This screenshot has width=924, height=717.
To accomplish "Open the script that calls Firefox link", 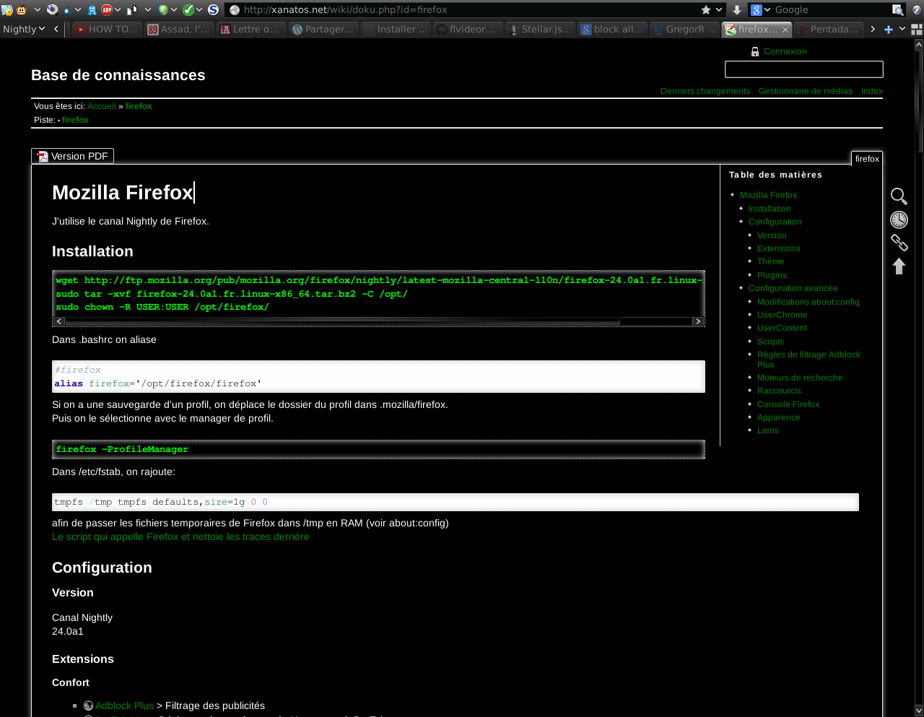I will [x=180, y=536].
